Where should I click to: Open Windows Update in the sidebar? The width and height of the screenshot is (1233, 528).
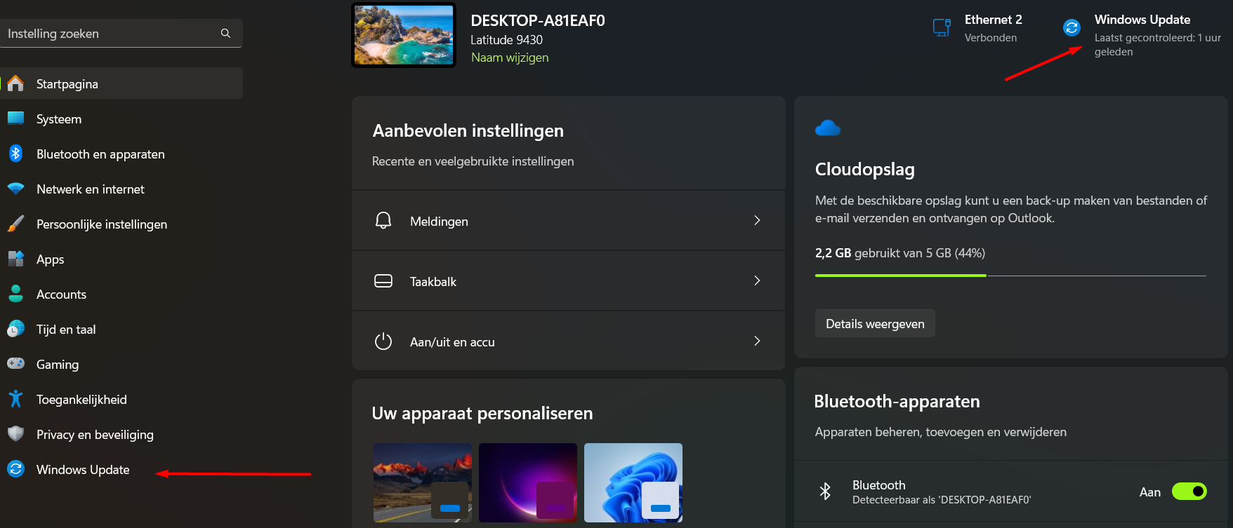(x=121, y=469)
